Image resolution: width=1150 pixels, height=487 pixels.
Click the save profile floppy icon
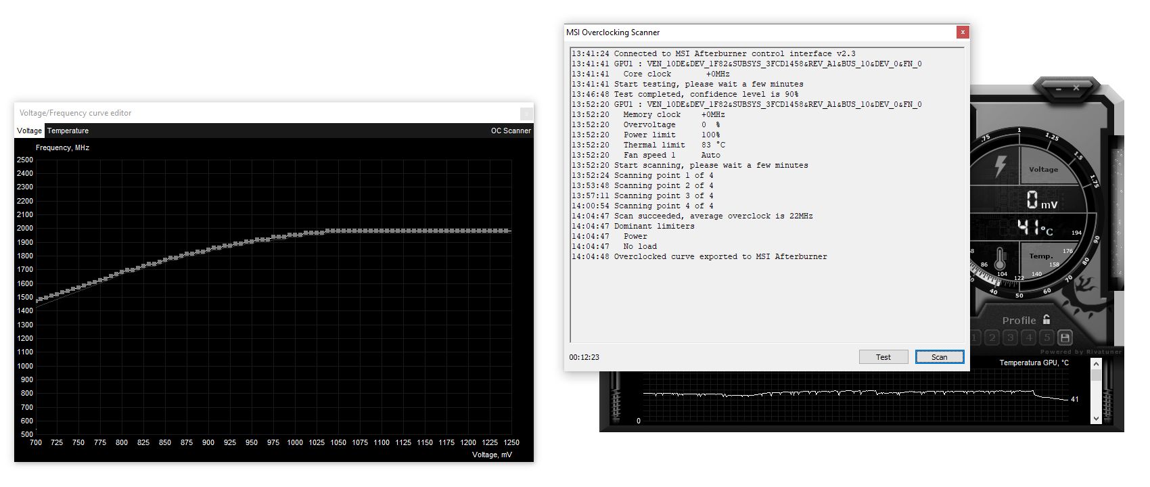[x=1065, y=338]
